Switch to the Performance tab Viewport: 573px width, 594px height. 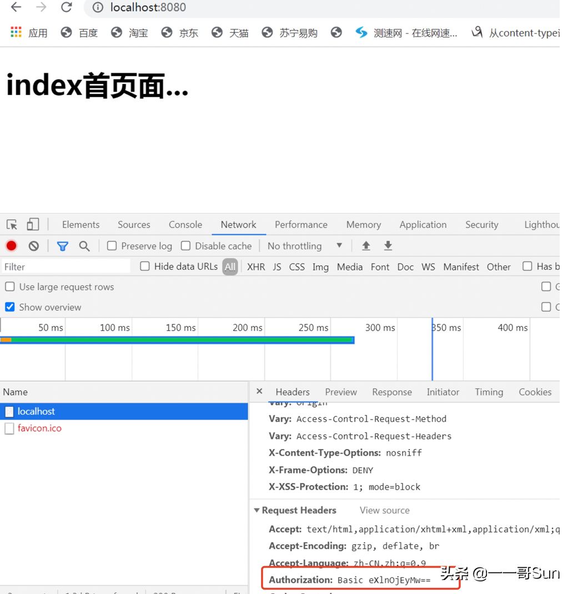(x=301, y=225)
